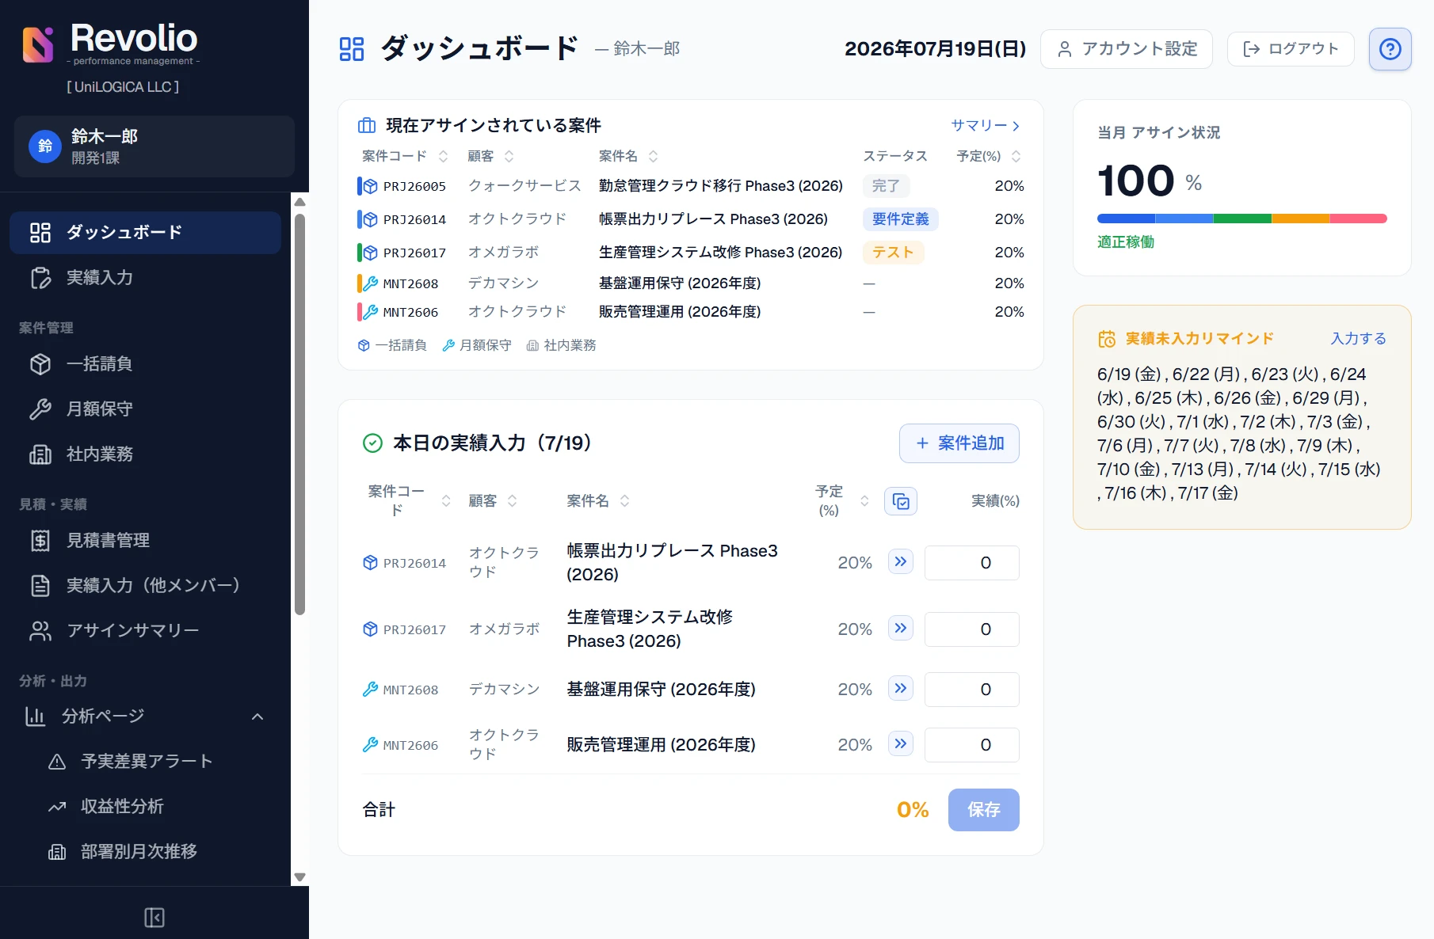
Task: Open the サマリー link
Action: tap(986, 126)
